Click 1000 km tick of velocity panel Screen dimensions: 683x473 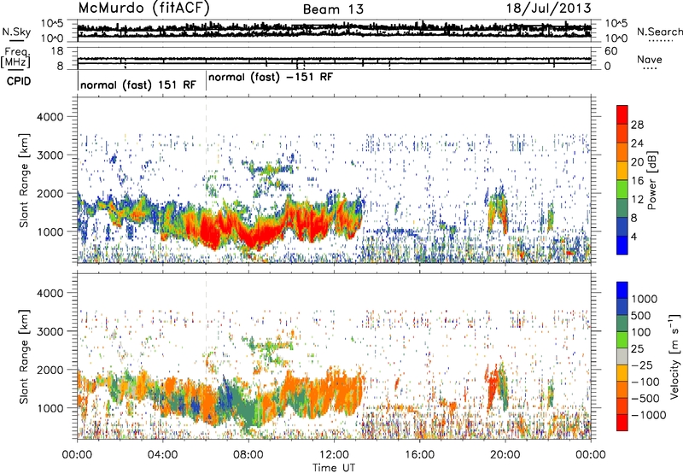pos(50,408)
